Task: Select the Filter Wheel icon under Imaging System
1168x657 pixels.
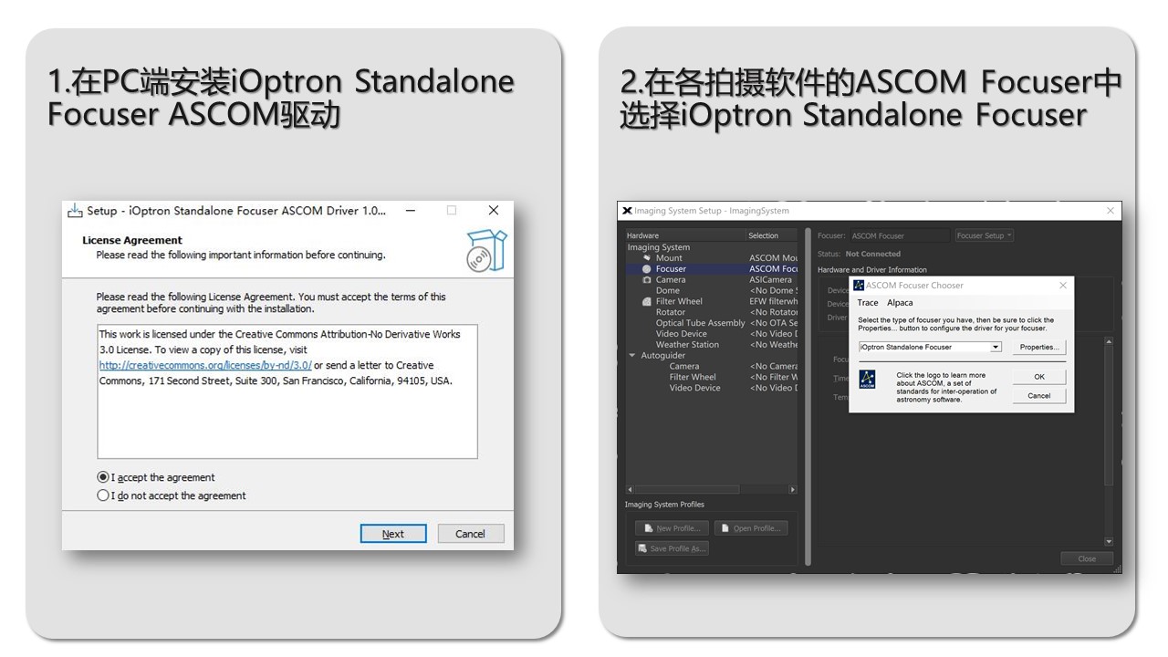Action: 647,301
